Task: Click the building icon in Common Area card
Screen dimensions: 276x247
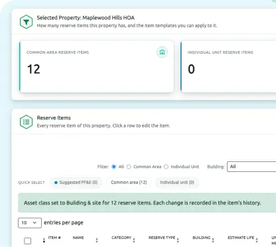Action: tap(162, 52)
